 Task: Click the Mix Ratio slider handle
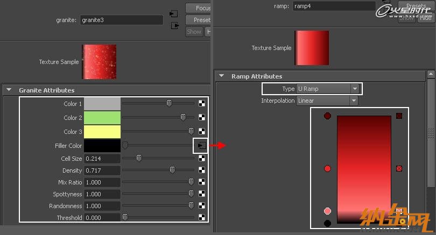pos(191,182)
